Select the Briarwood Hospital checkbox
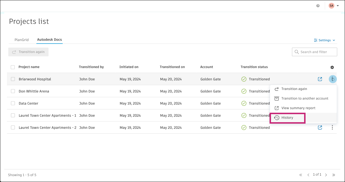The image size is (345, 182). coord(13,79)
